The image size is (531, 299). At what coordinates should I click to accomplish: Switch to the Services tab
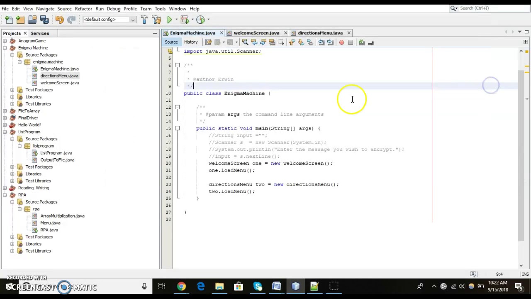pyautogui.click(x=40, y=33)
